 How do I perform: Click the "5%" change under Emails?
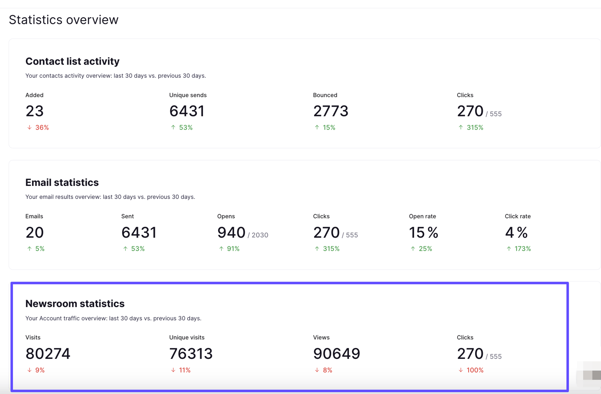coord(40,249)
